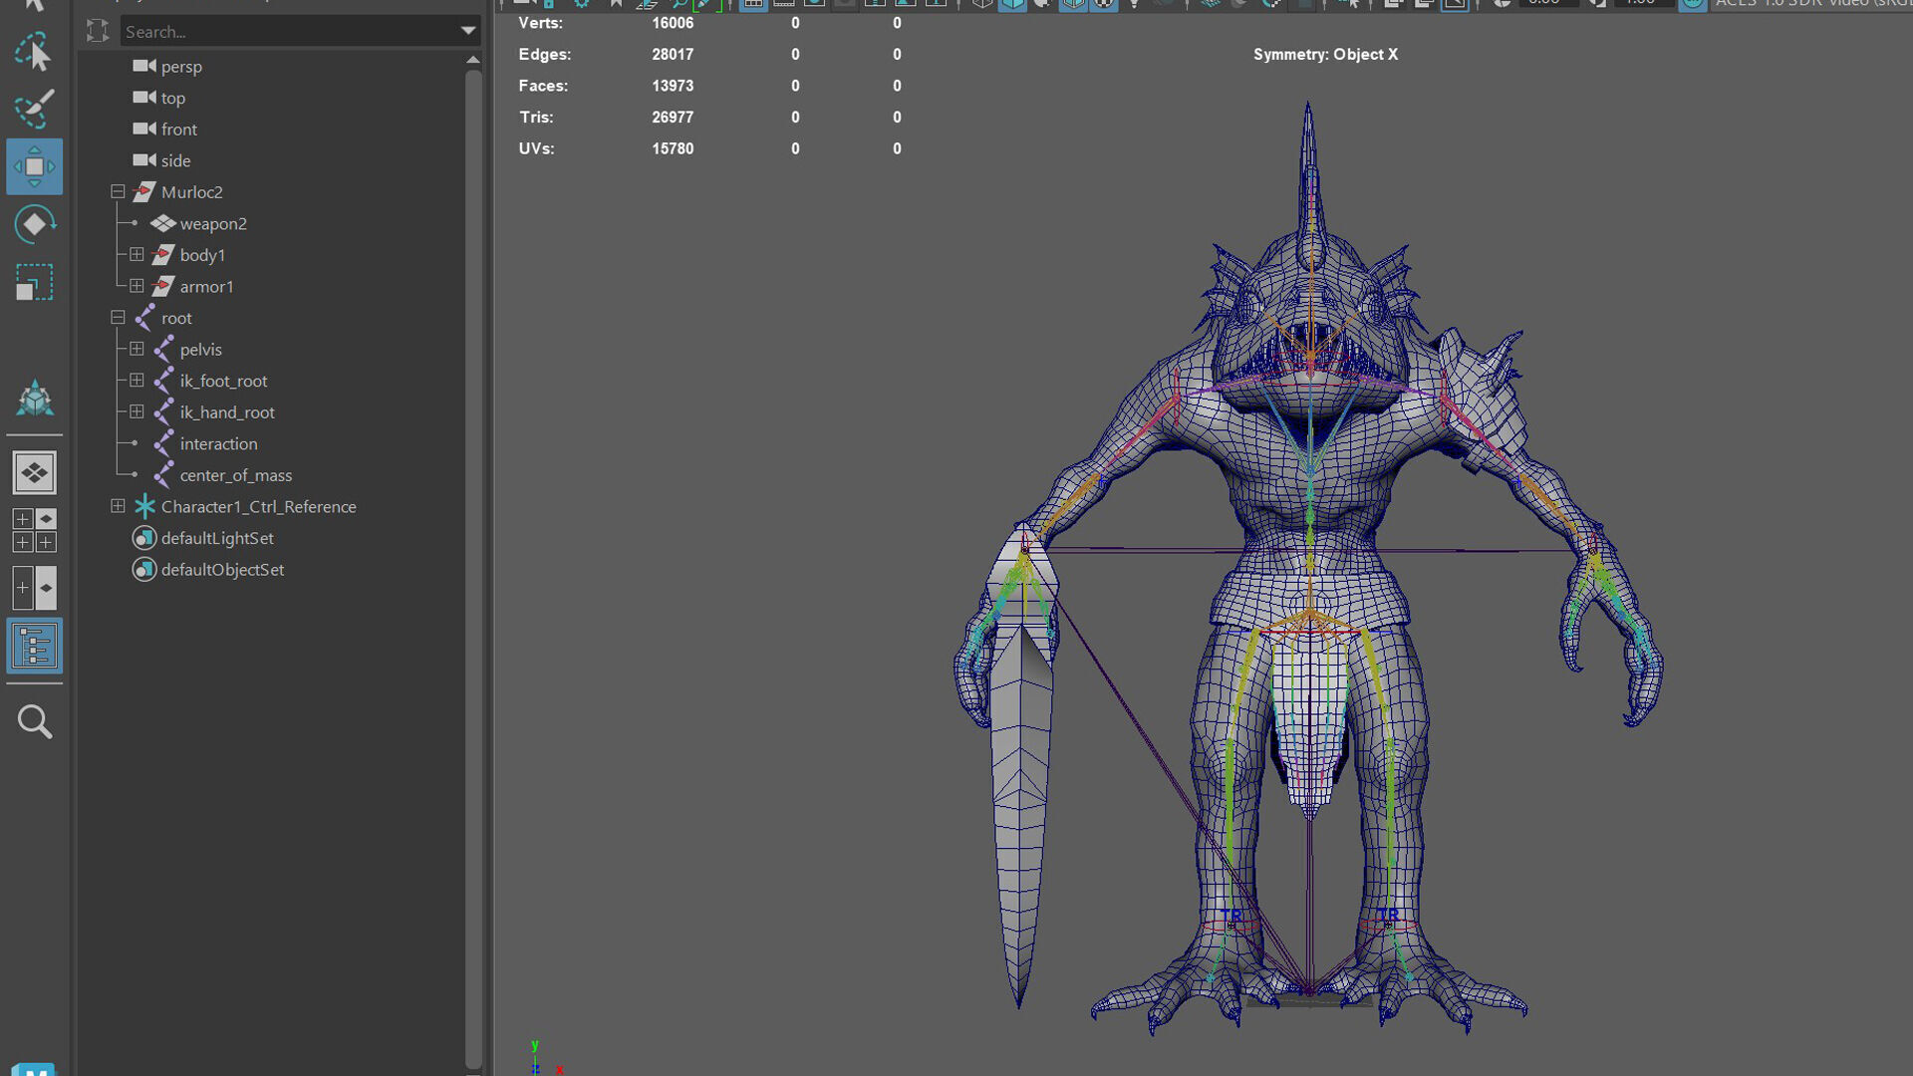Open the magnifier search icon in toolbox
The height and width of the screenshot is (1076, 1913).
tap(34, 721)
